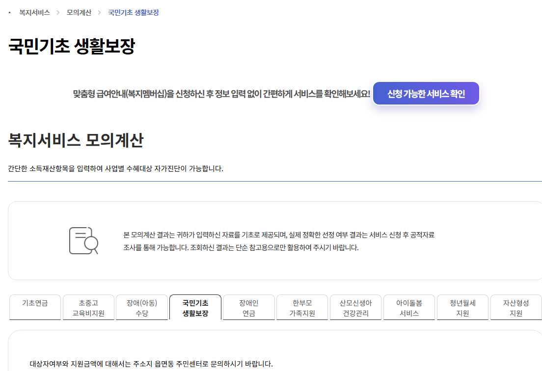Viewport: 542px width, 371px height.
Task: Switch to the 아이돌봄 서비스 tab
Action: [409, 307]
